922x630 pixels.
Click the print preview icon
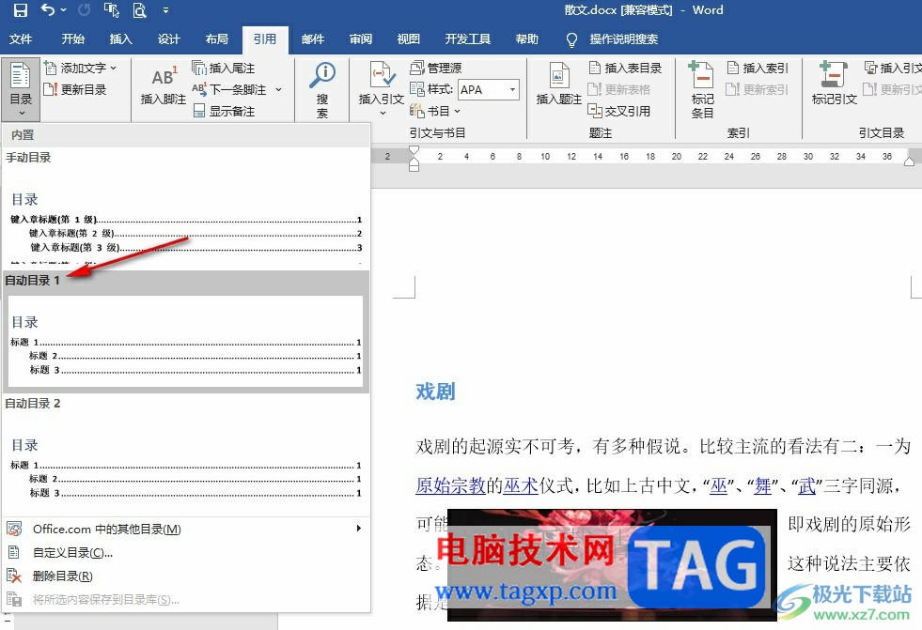(x=139, y=10)
